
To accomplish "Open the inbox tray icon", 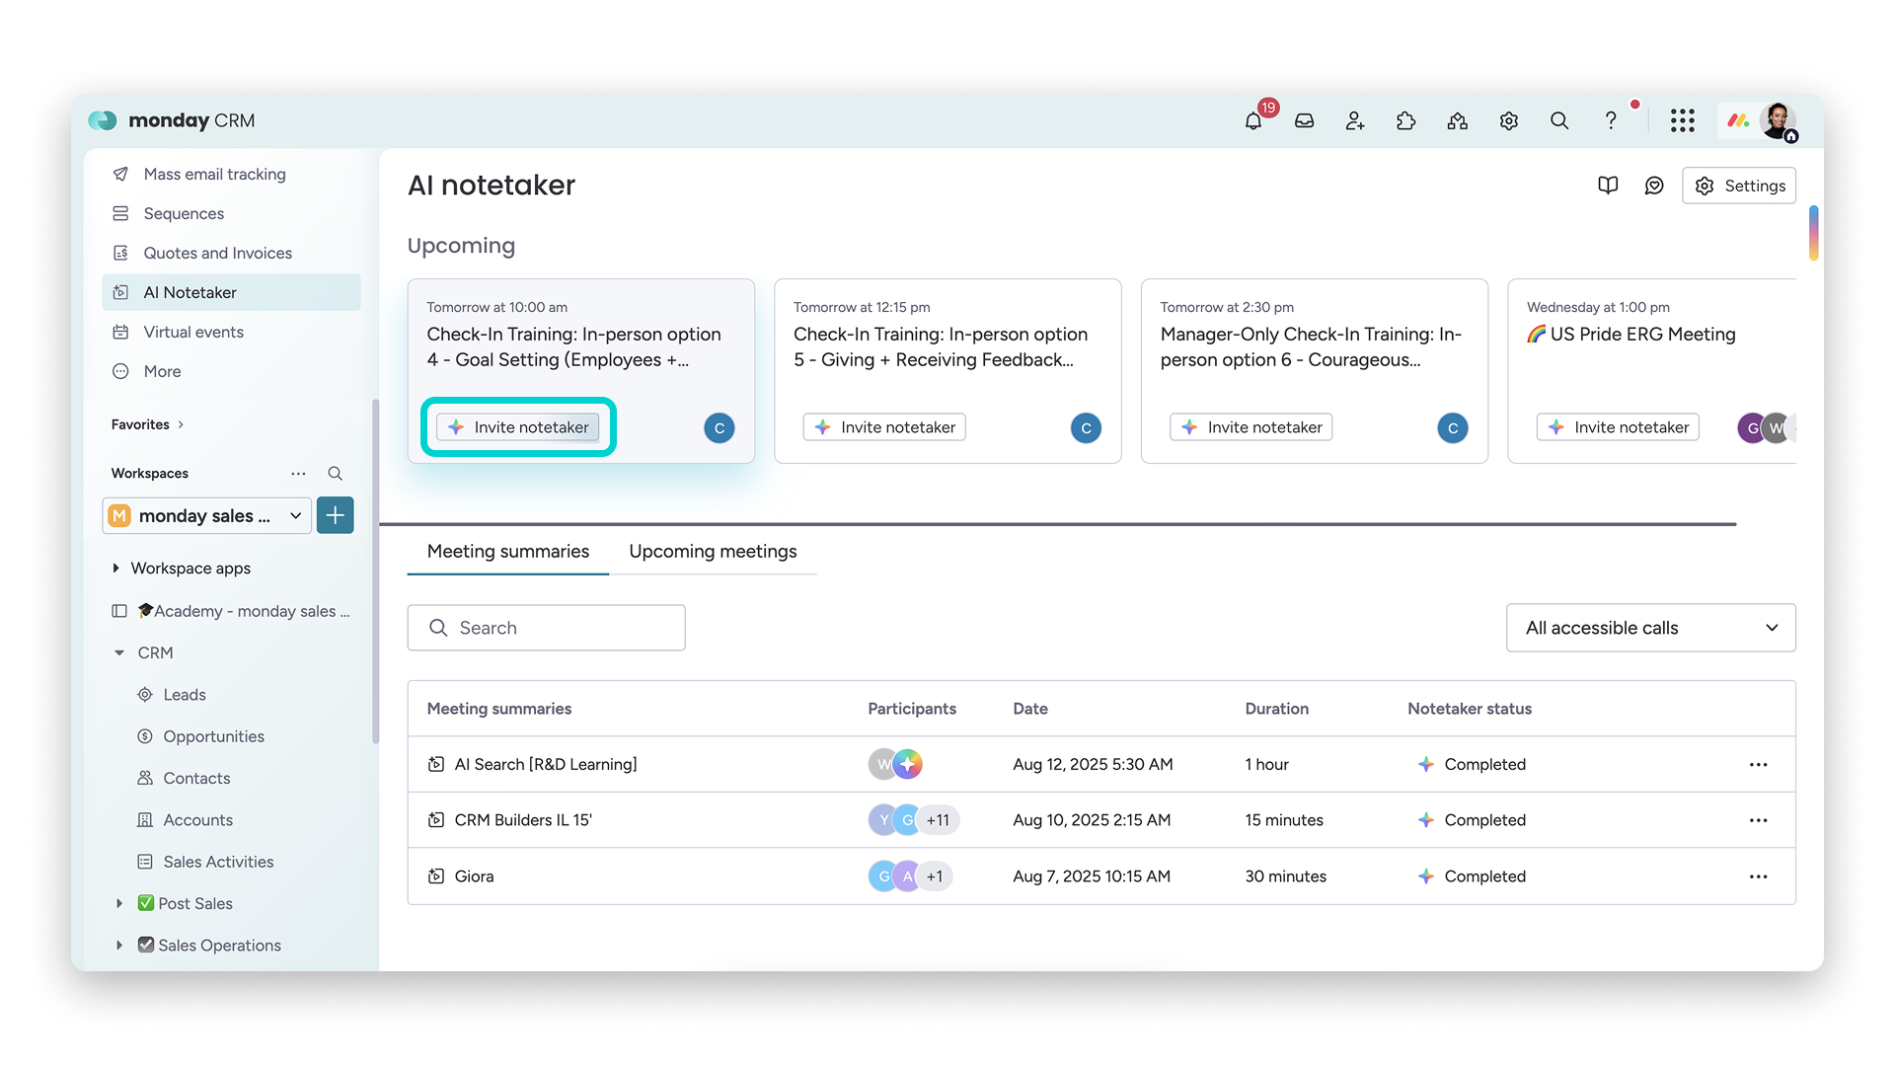I will (x=1305, y=120).
